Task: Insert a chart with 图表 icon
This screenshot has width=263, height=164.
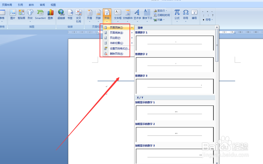Action: click(x=50, y=14)
